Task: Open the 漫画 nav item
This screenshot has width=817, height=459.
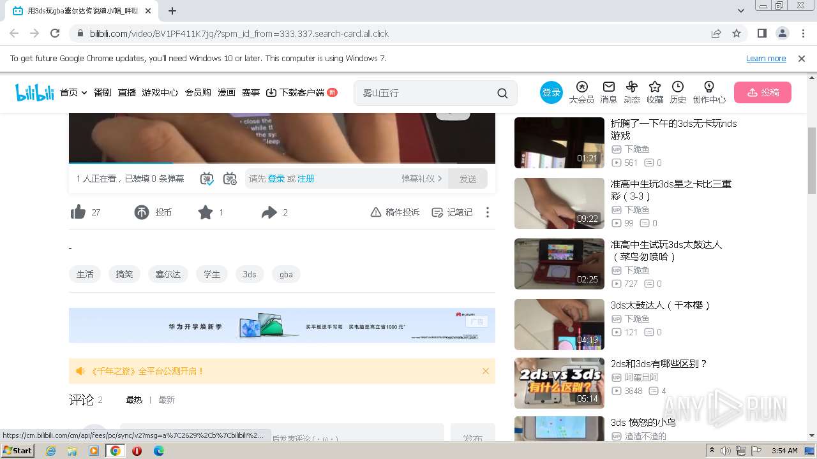Action: coord(227,92)
